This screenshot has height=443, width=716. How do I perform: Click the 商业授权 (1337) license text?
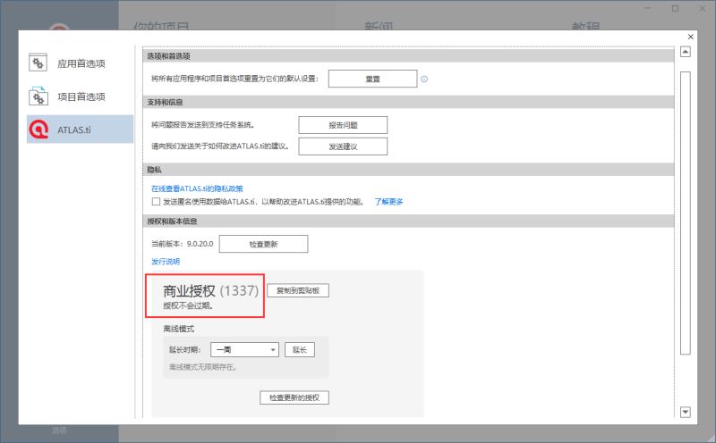[211, 290]
